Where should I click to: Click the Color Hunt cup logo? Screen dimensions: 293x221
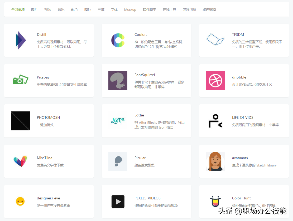click(x=215, y=202)
